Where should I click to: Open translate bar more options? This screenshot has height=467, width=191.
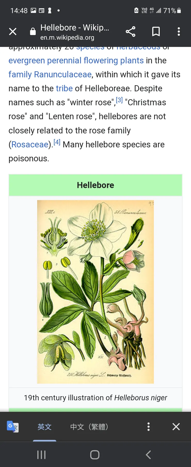click(148, 426)
